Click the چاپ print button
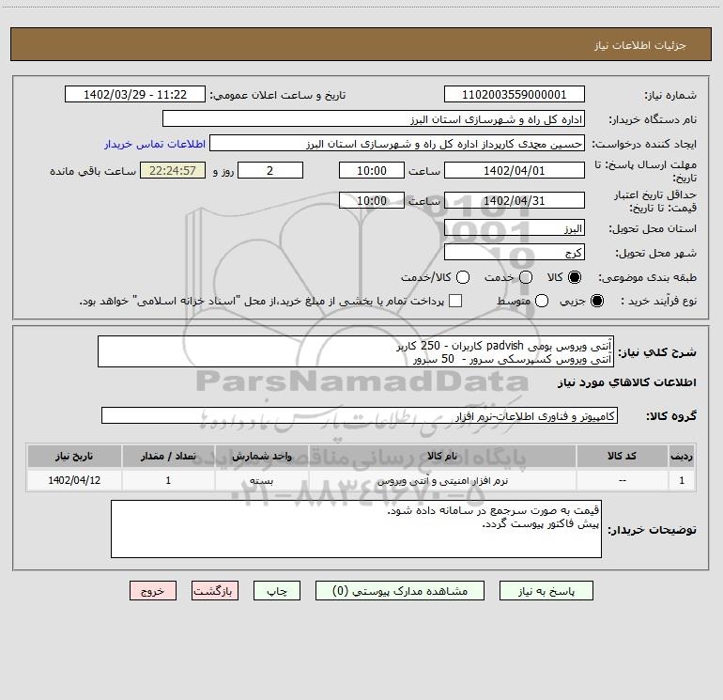 coord(277,591)
